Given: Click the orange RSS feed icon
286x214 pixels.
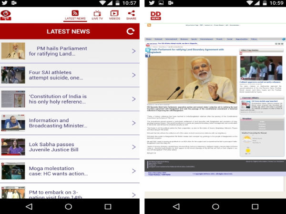Looking at the screenshot, I should [149, 25].
